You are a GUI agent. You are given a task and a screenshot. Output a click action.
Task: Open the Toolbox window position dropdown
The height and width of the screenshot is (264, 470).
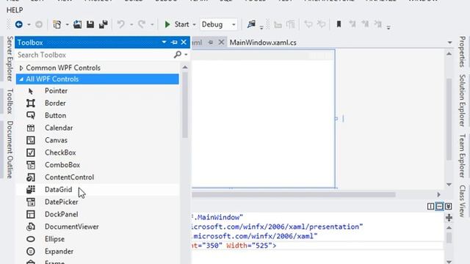pos(164,43)
